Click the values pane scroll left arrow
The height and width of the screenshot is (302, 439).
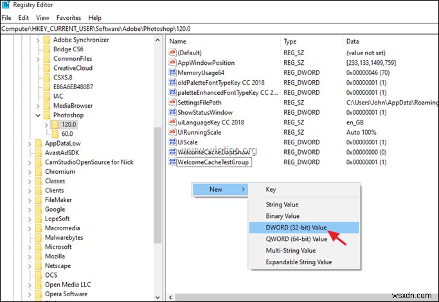pyautogui.click(x=170, y=298)
